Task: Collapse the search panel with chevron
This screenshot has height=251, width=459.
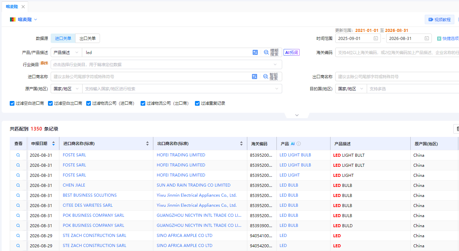Action: point(297,115)
